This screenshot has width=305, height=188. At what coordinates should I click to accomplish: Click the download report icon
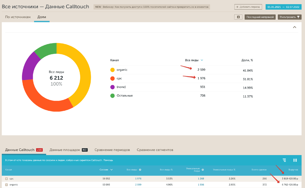238,17
